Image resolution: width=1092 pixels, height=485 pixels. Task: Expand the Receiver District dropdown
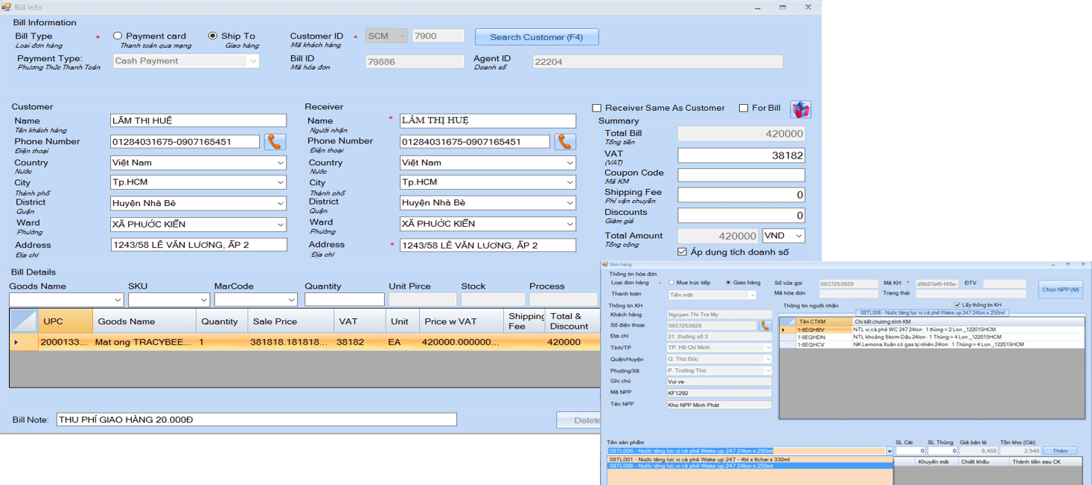pyautogui.click(x=570, y=203)
